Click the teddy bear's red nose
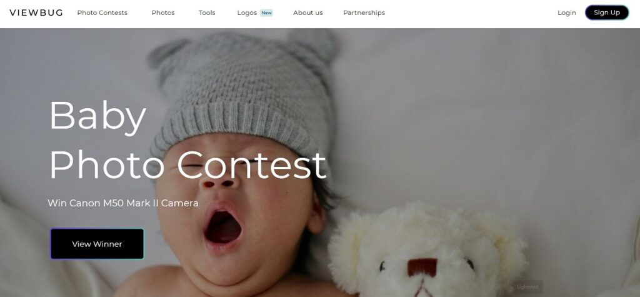The width and height of the screenshot is (640, 297). coord(422,268)
